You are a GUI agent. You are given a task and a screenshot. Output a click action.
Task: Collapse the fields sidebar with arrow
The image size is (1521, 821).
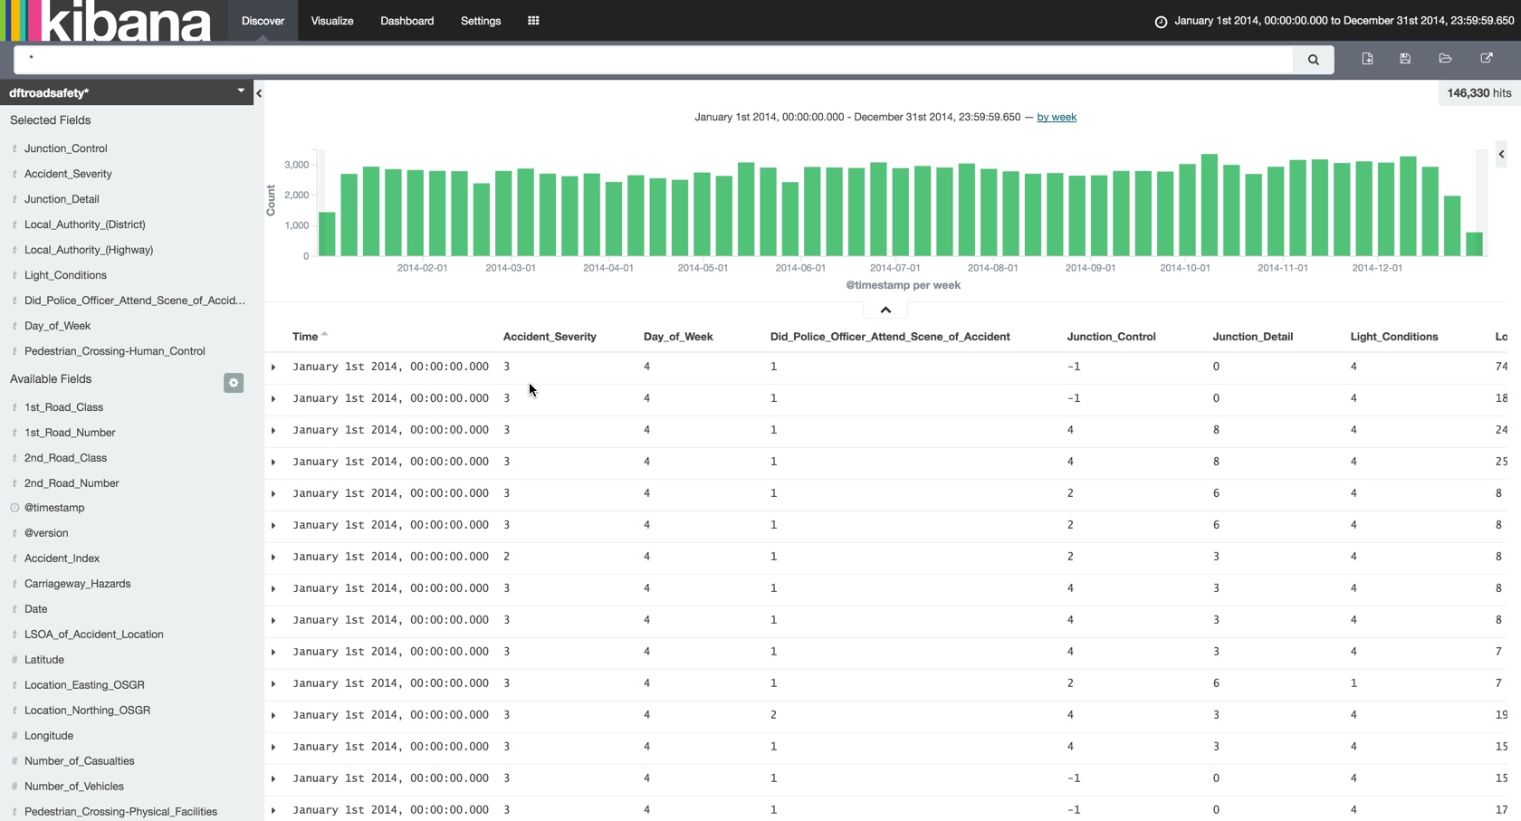(259, 93)
